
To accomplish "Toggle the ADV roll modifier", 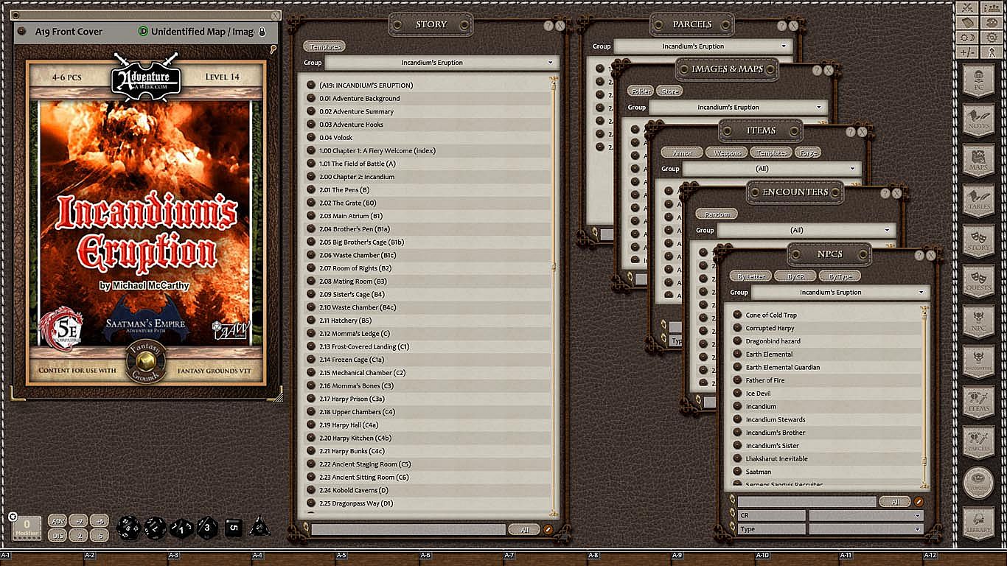I will [58, 521].
